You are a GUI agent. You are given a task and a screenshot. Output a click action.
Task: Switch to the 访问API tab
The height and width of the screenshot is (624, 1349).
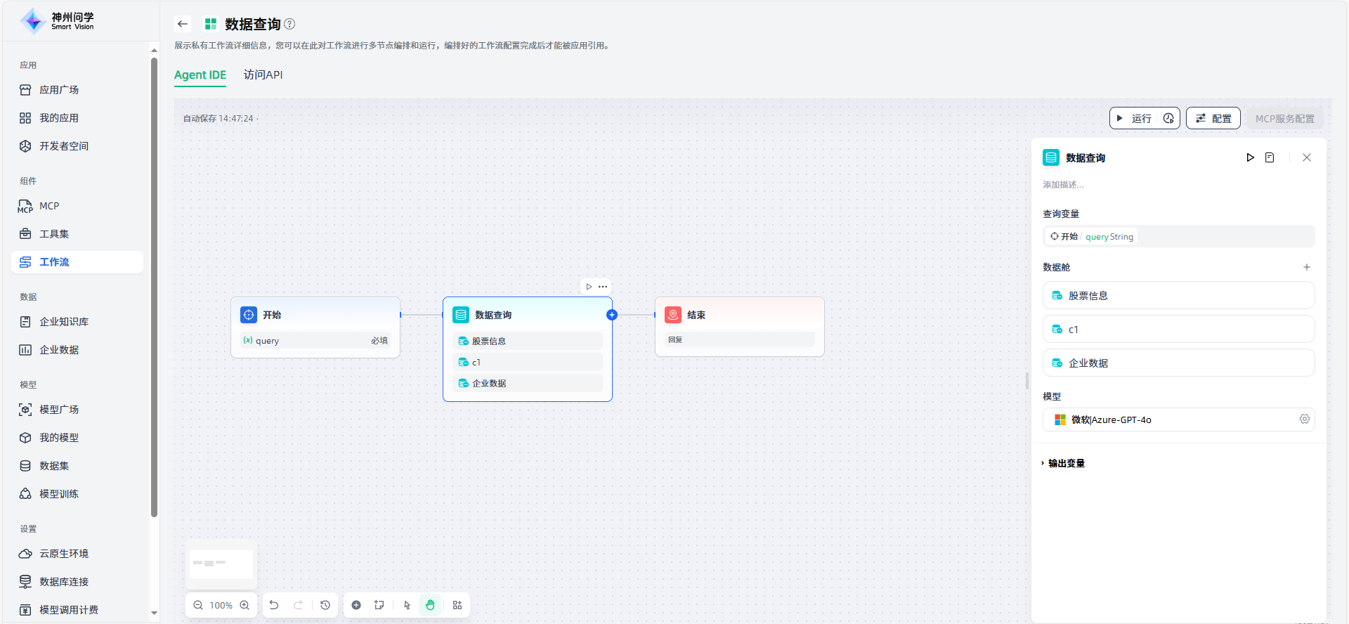click(x=263, y=75)
